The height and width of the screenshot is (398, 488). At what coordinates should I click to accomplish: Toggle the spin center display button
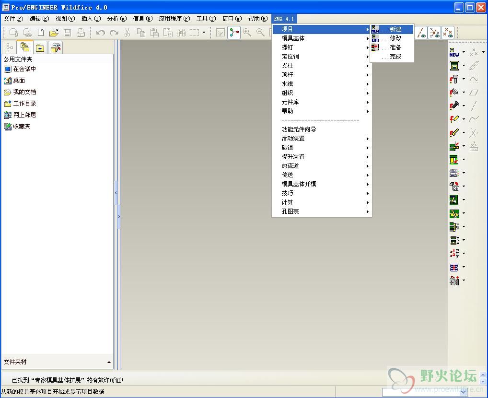(234, 33)
